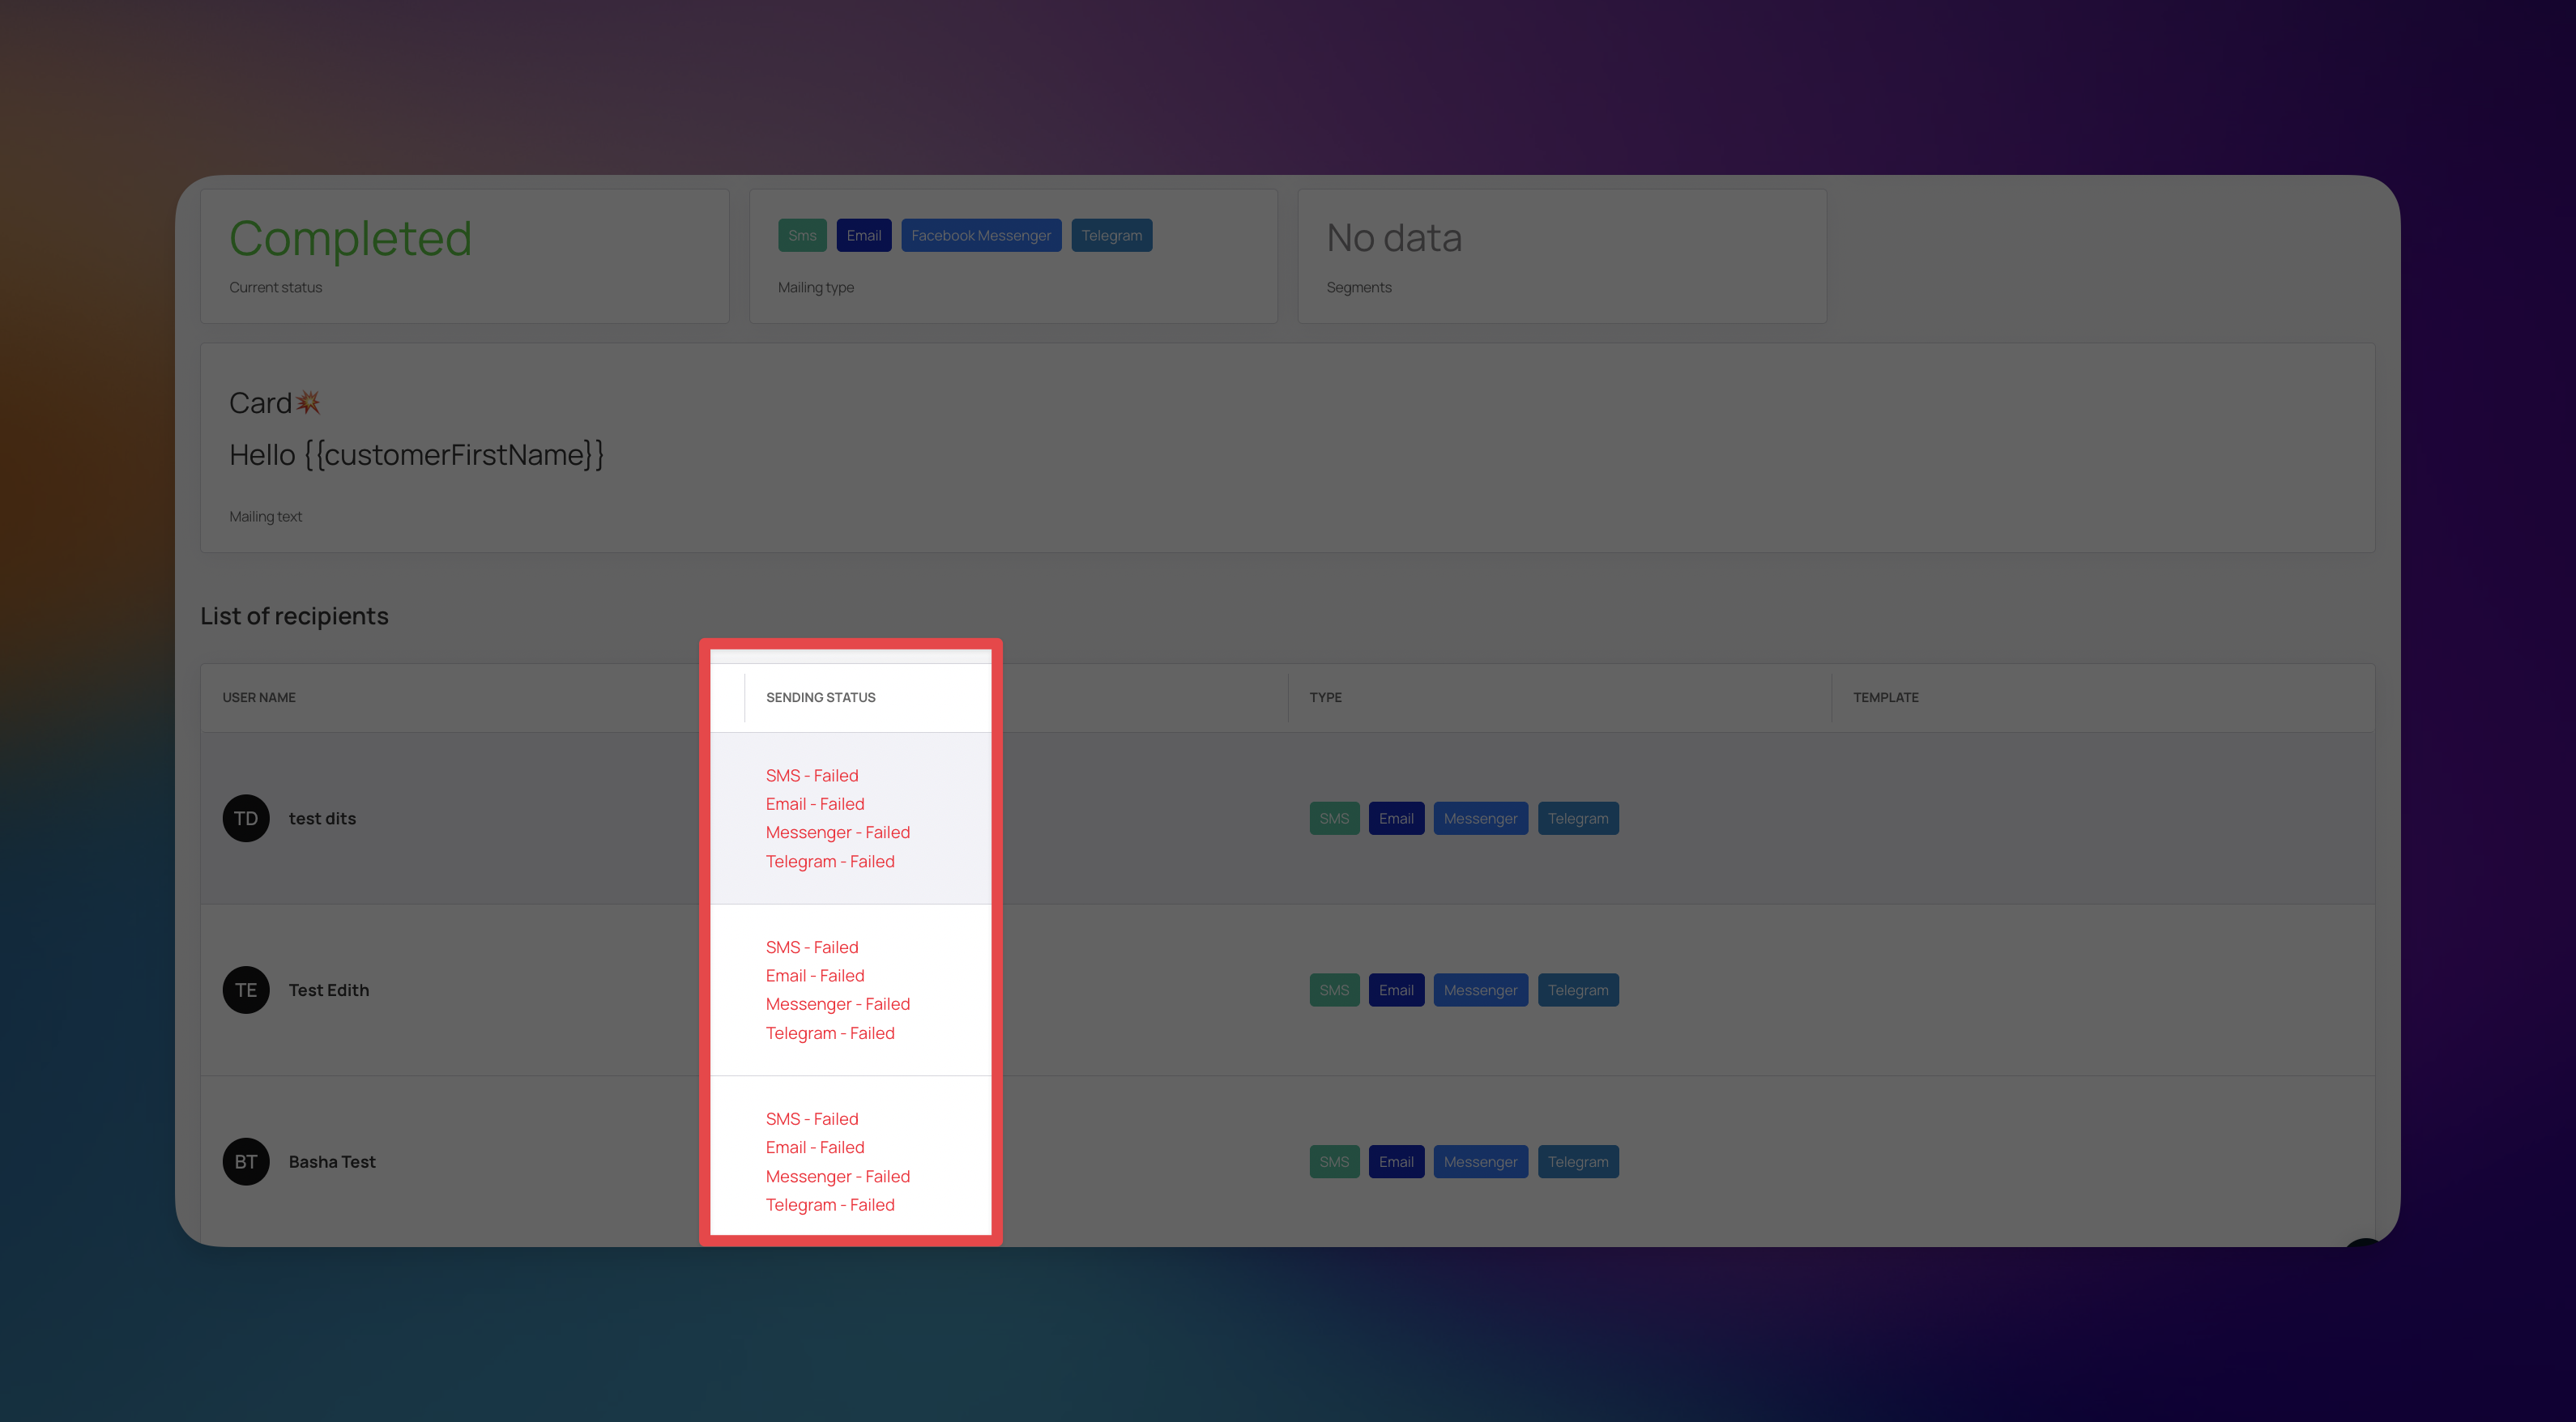Open the Basha Test user name link

[x=332, y=1161]
